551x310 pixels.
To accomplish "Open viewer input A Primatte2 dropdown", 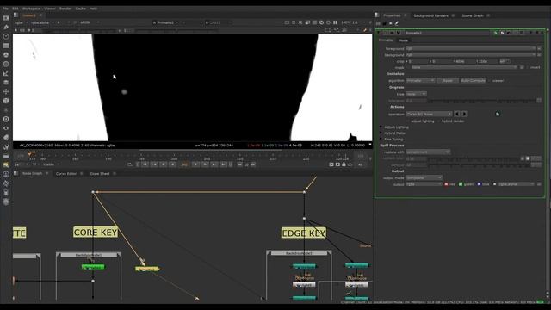I will pos(165,22).
